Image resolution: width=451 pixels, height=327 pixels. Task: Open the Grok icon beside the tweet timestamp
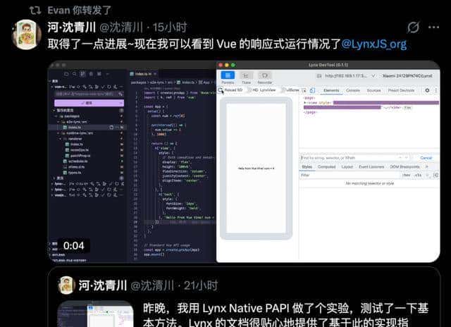(x=413, y=27)
